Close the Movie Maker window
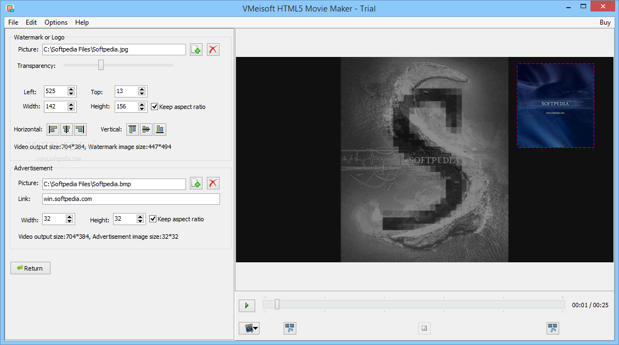This screenshot has height=345, width=619. 603,7
